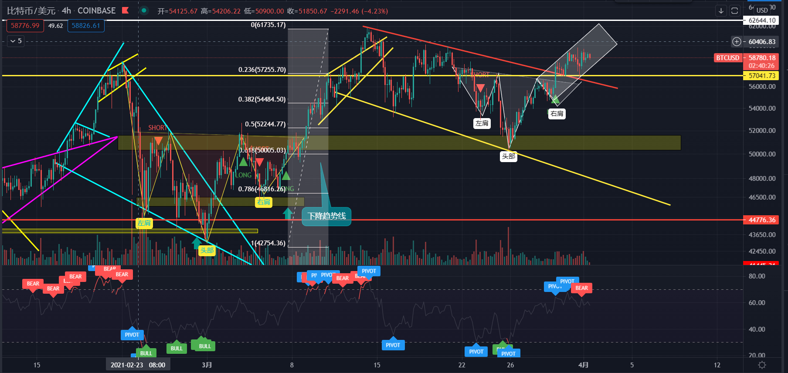The width and height of the screenshot is (788, 373).
Task: Click the teal up arrow beside yellow 头部
Action: click(197, 243)
